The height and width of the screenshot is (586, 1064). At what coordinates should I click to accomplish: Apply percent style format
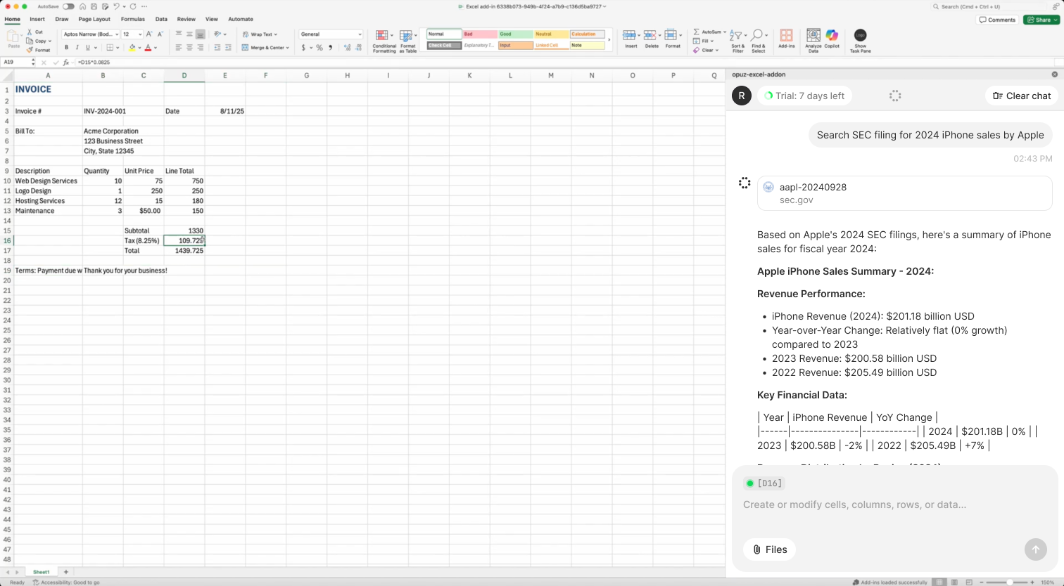[x=319, y=48]
